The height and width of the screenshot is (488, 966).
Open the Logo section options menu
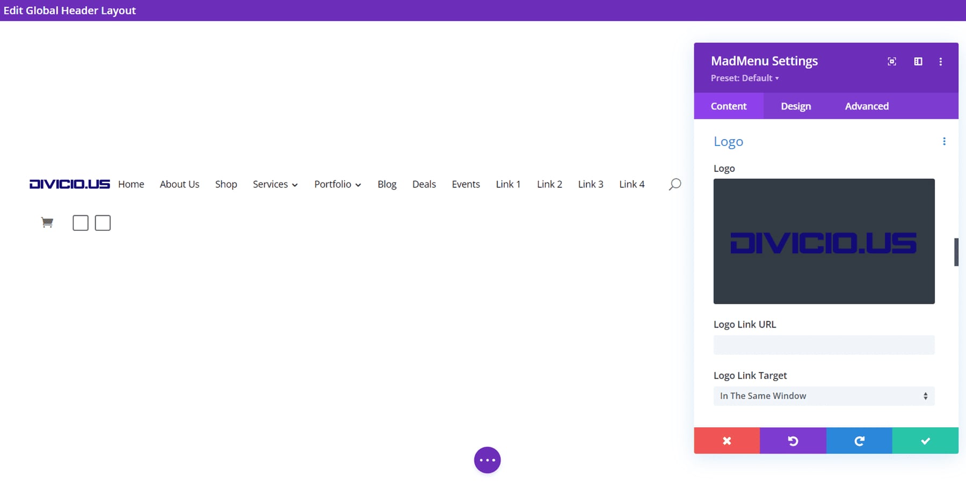point(944,141)
